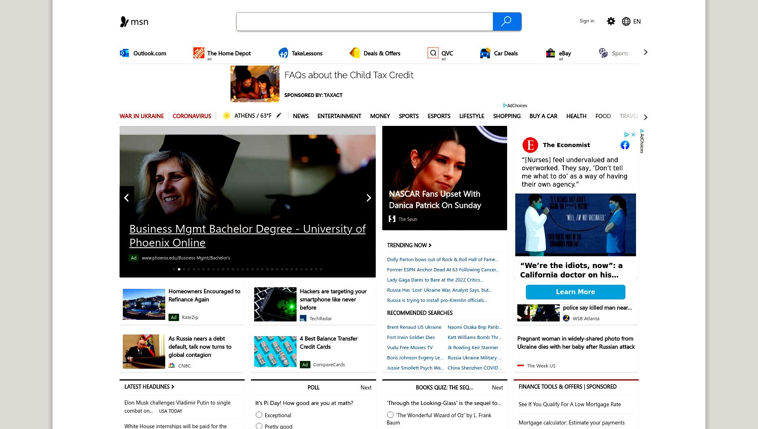
Task: Go to previous carousel slide
Action: 126,198
